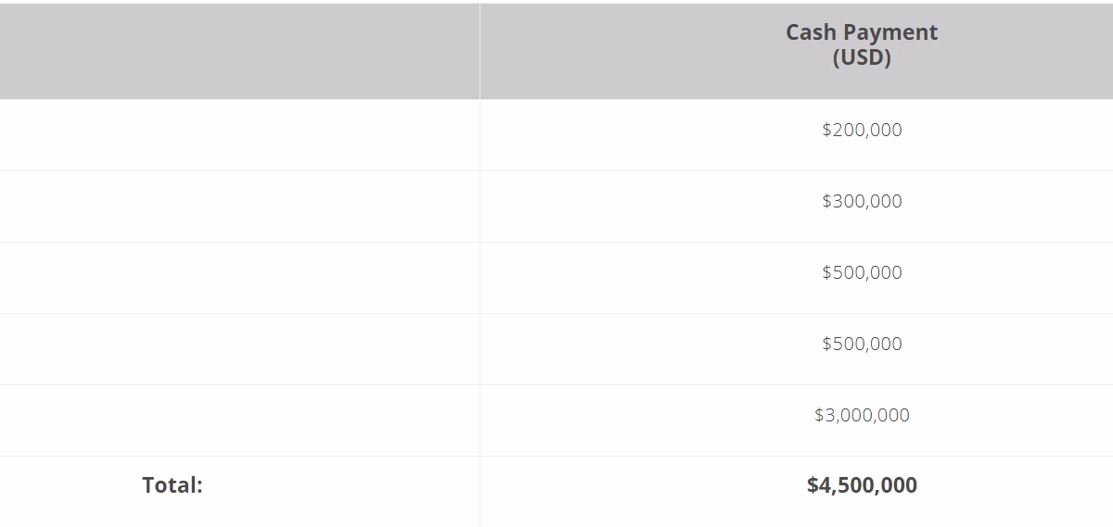Screen dimensions: 1113x527
Task: Click the bold $4,500,000 total amount
Action: coord(862,485)
